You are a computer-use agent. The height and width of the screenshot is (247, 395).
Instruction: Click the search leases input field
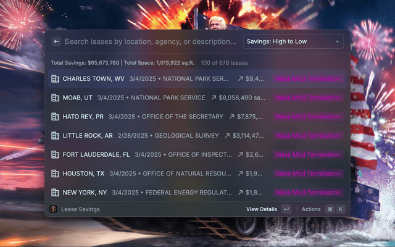coord(150,42)
